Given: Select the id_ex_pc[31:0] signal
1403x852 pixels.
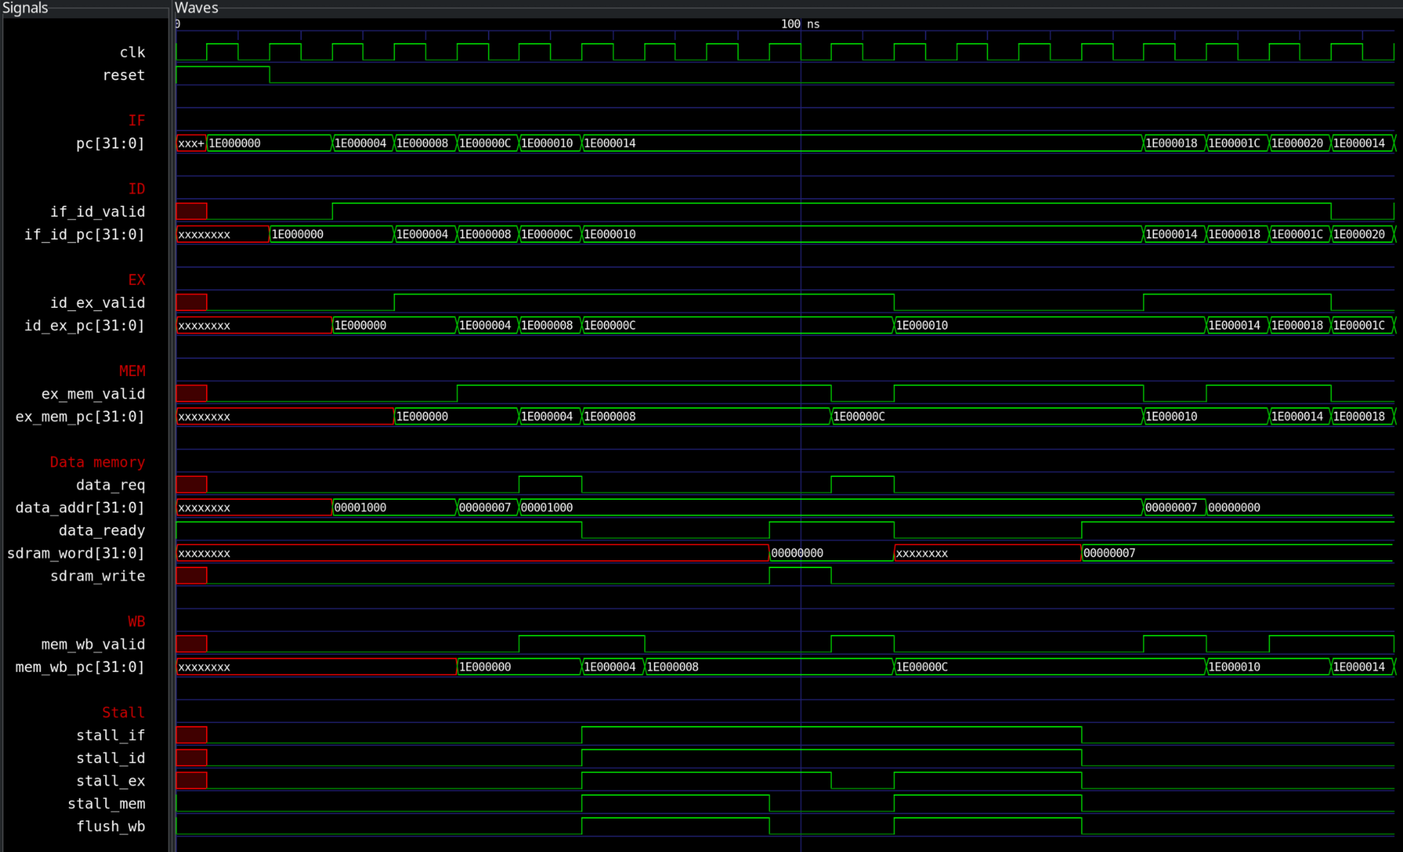Looking at the screenshot, I should [84, 326].
